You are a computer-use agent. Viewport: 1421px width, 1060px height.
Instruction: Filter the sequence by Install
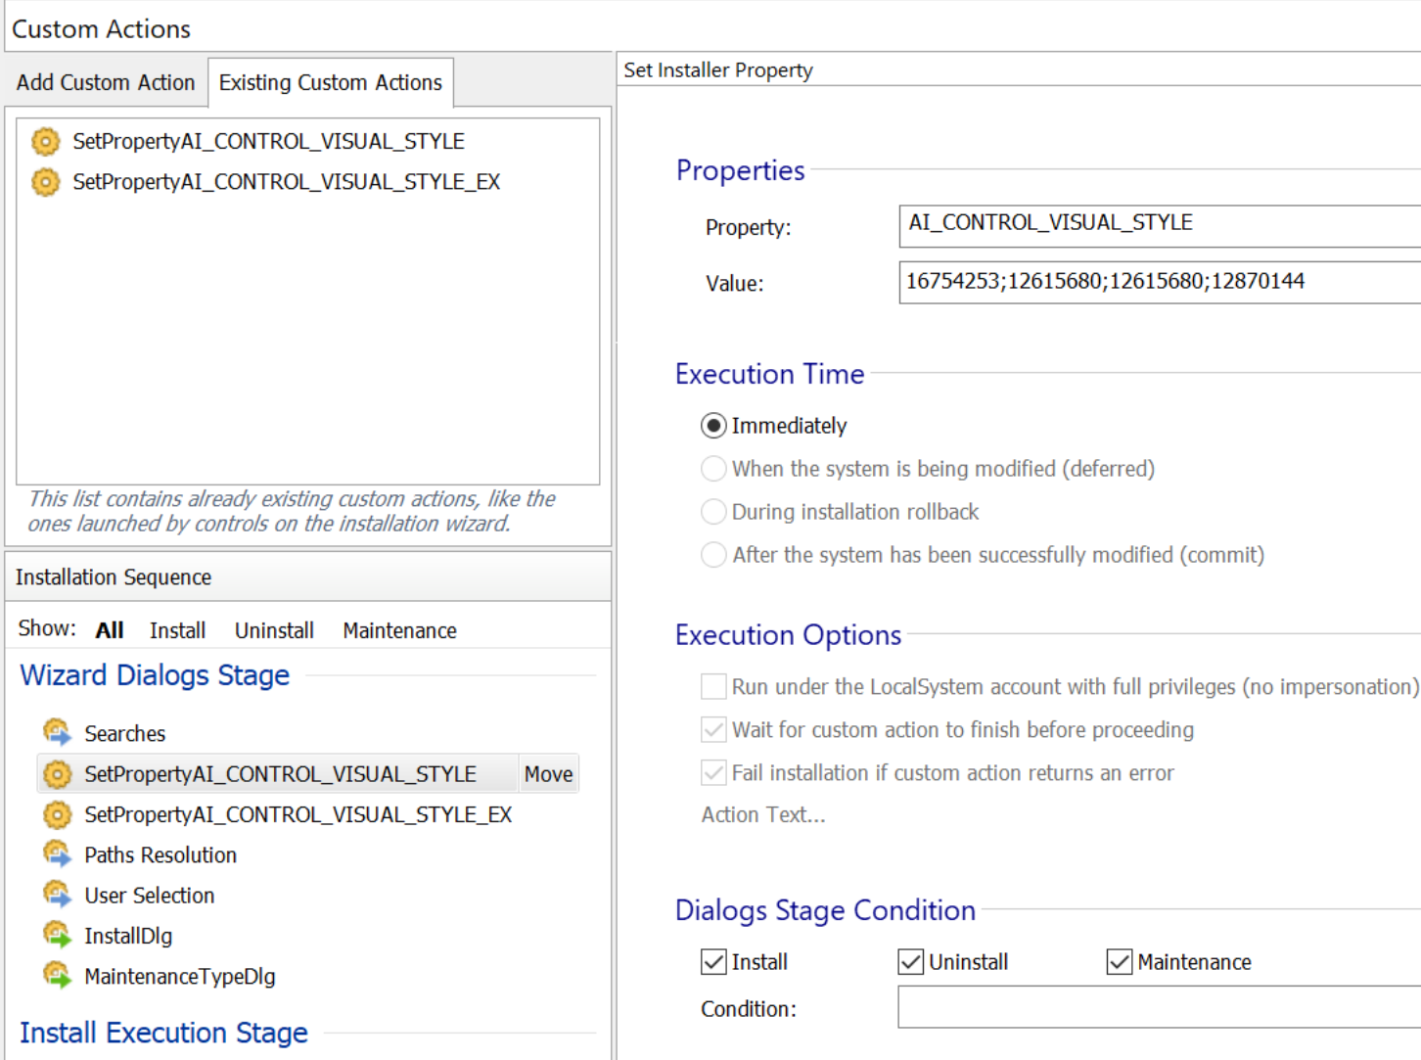[x=177, y=630]
